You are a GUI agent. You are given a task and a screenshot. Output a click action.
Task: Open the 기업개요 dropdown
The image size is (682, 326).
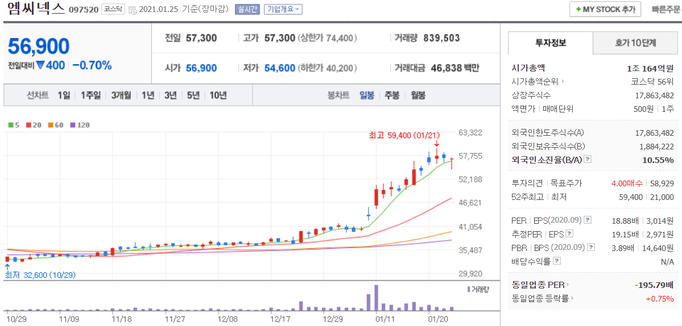(x=283, y=9)
